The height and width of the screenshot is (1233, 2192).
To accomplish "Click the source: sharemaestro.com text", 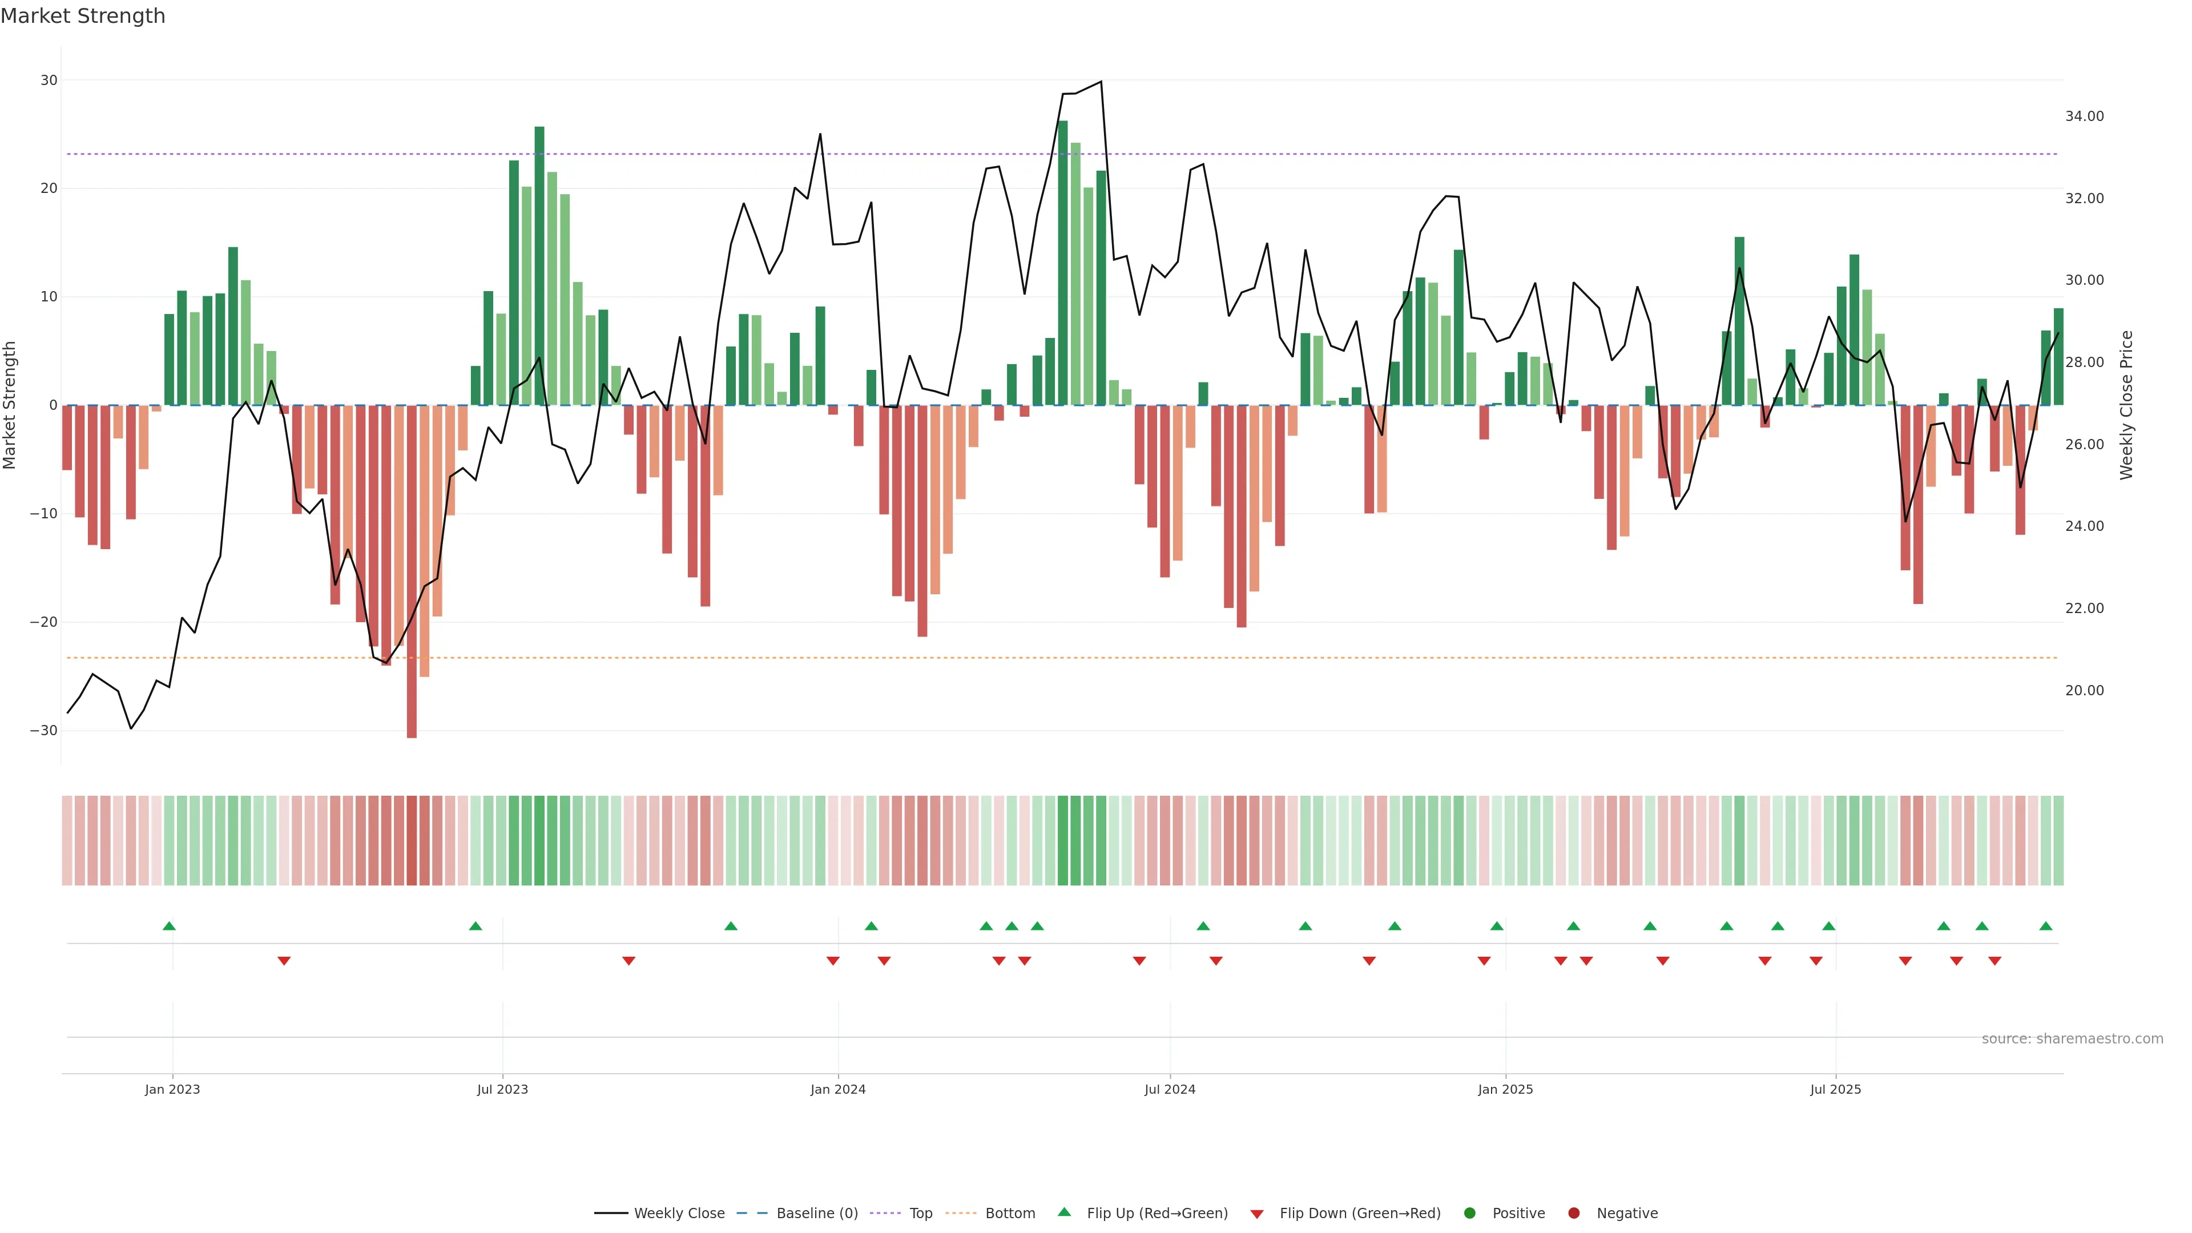I will (2072, 1038).
